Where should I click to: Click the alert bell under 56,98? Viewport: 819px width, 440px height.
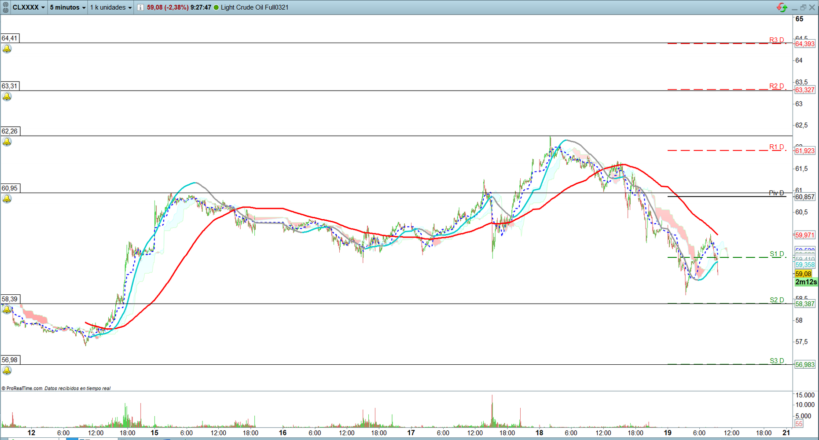coord(7,370)
